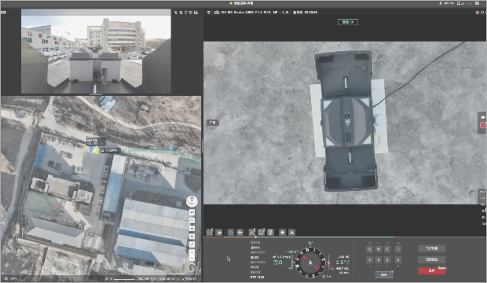Select the pen measure tool on the map
This screenshot has width=487, height=283.
192,244
